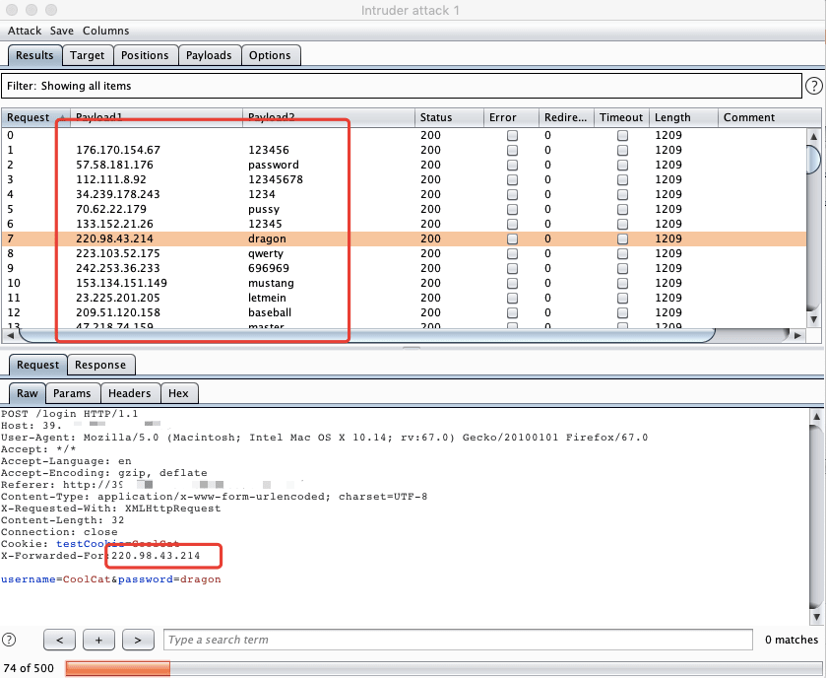The image size is (826, 678).
Task: Switch to the Target tab
Action: tap(88, 55)
